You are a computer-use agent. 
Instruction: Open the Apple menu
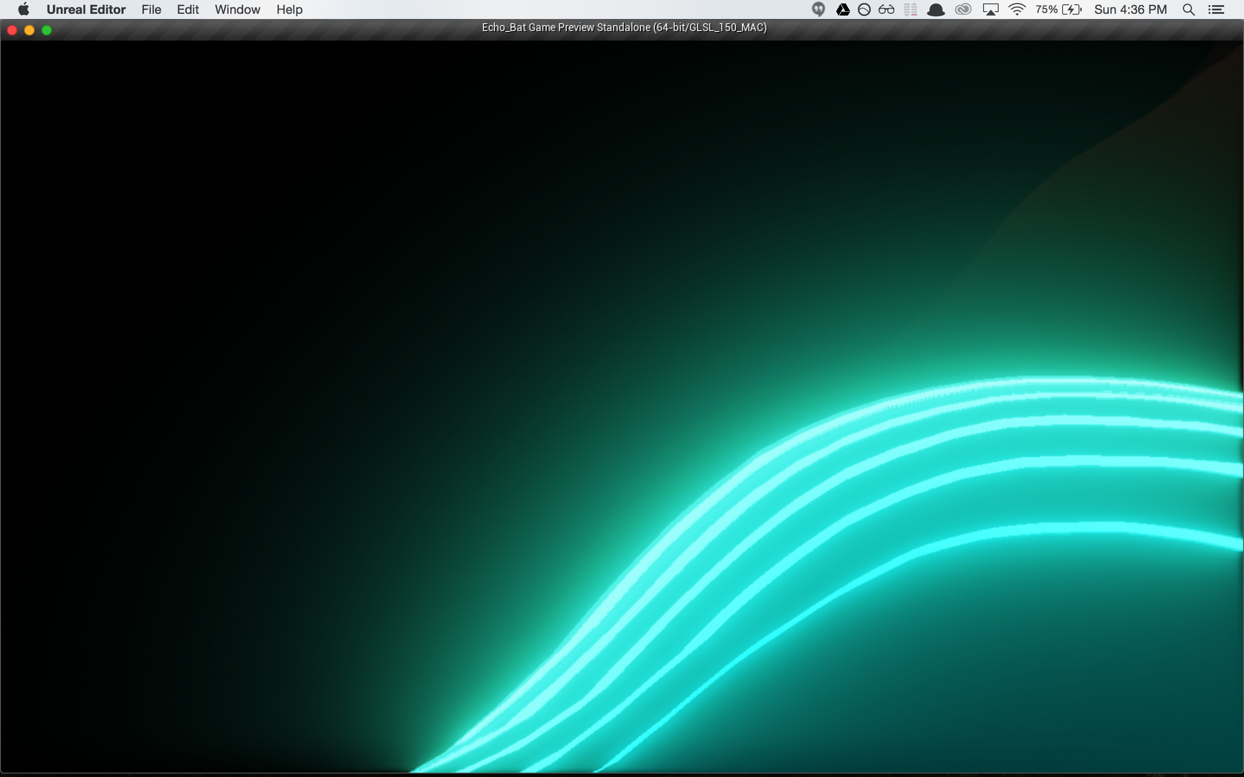[24, 10]
